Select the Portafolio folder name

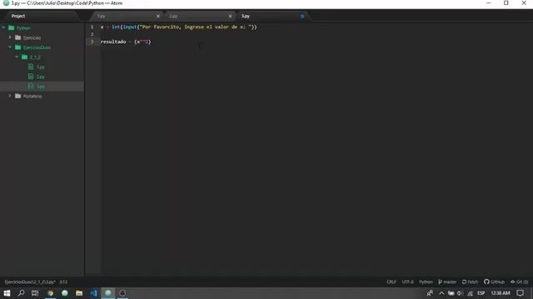[x=32, y=96]
